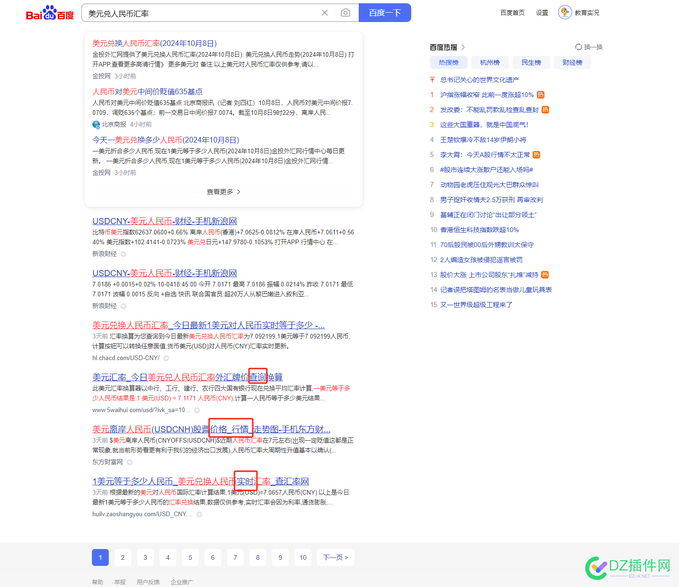Open 举报 footer link

pos(120,582)
